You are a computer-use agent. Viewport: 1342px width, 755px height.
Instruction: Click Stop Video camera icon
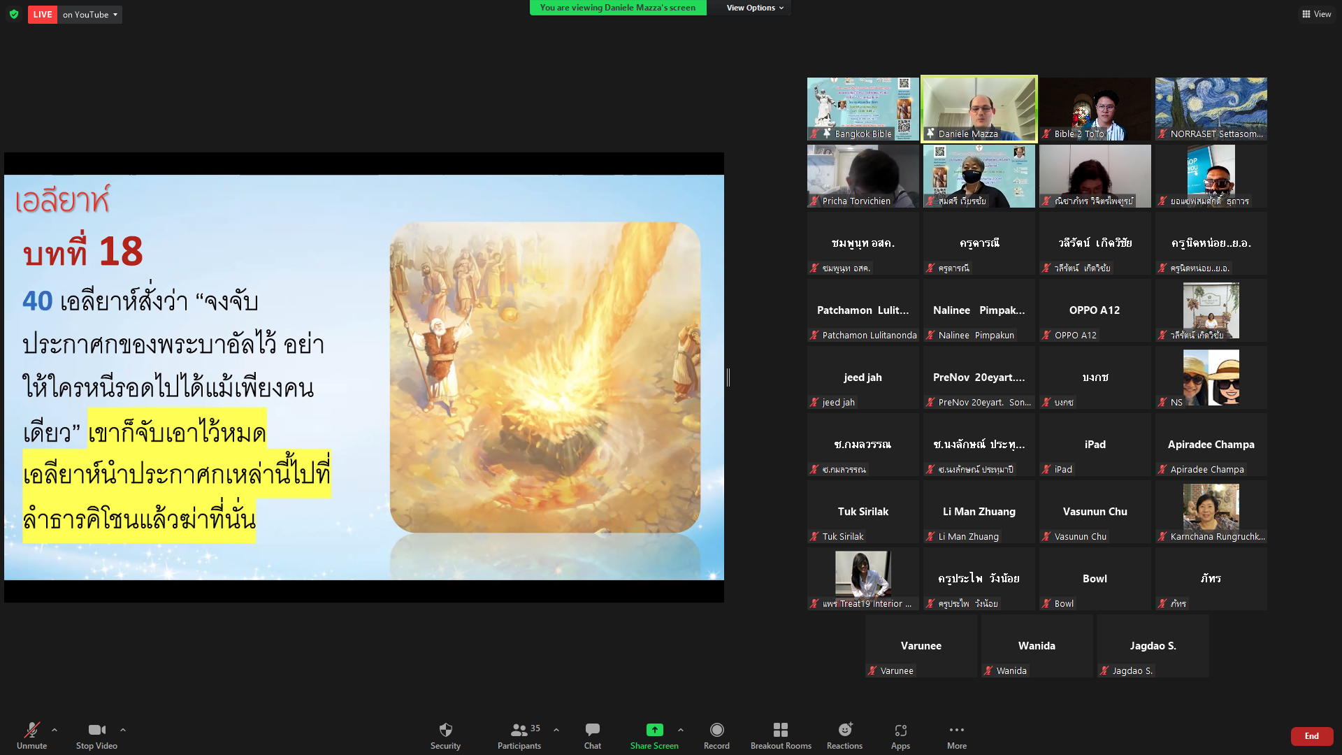(x=96, y=730)
